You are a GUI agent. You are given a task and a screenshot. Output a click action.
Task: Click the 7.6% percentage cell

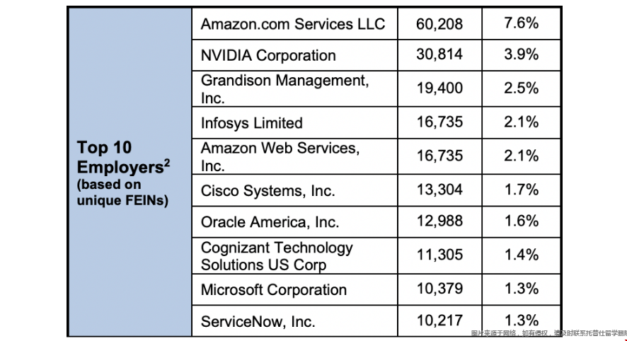521,24
